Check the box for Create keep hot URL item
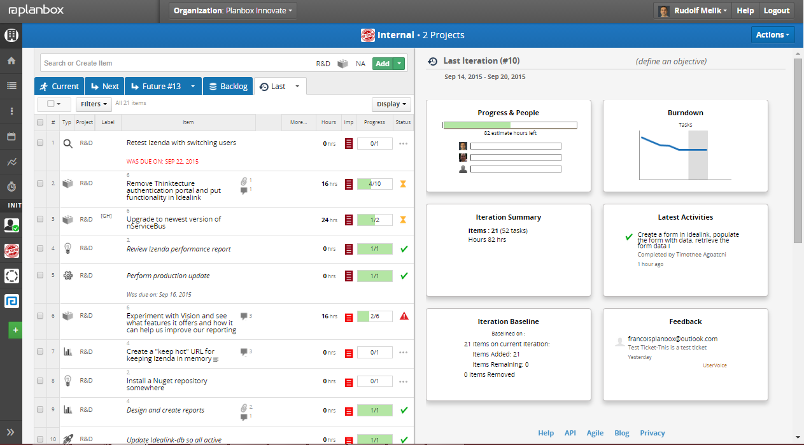This screenshot has height=445, width=804. pos(41,351)
